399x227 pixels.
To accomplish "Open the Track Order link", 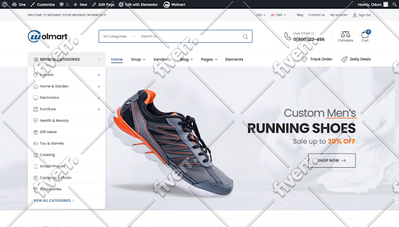I will (321, 59).
